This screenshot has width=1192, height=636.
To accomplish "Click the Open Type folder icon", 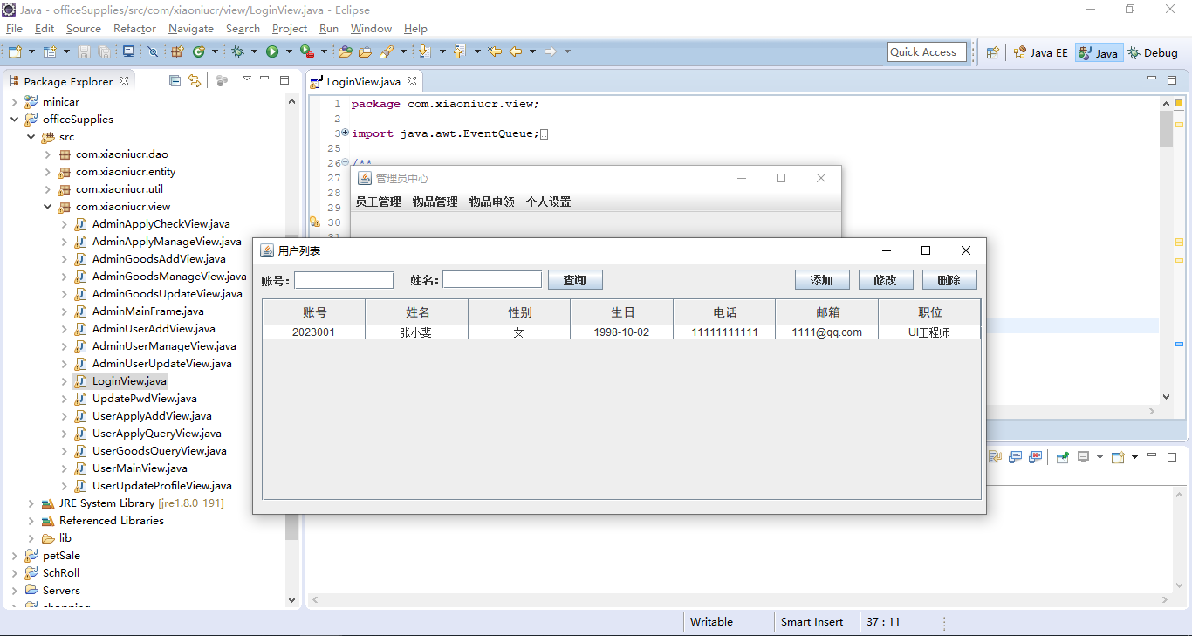I will tap(345, 51).
